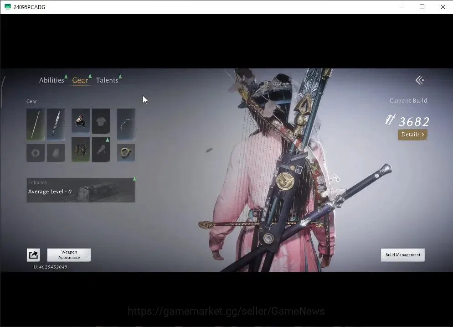Click the back arrow icon
This screenshot has width=453, height=327.
[x=421, y=80]
